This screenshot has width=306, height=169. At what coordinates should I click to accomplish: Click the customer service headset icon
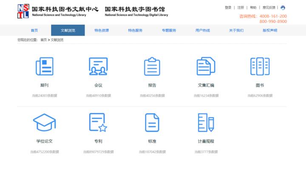(283, 8)
